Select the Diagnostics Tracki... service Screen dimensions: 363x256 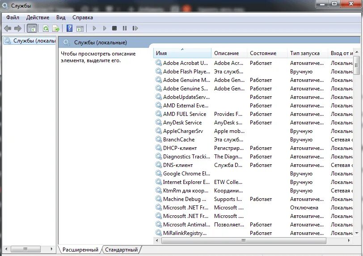(186, 156)
